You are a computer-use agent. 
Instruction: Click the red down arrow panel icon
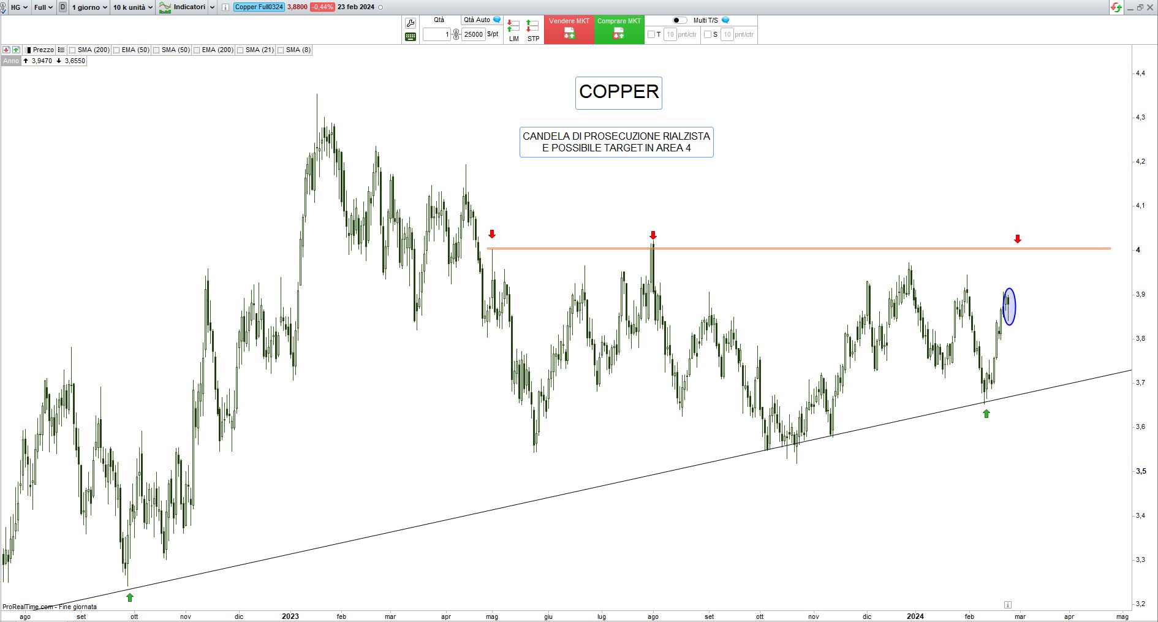tap(6, 50)
